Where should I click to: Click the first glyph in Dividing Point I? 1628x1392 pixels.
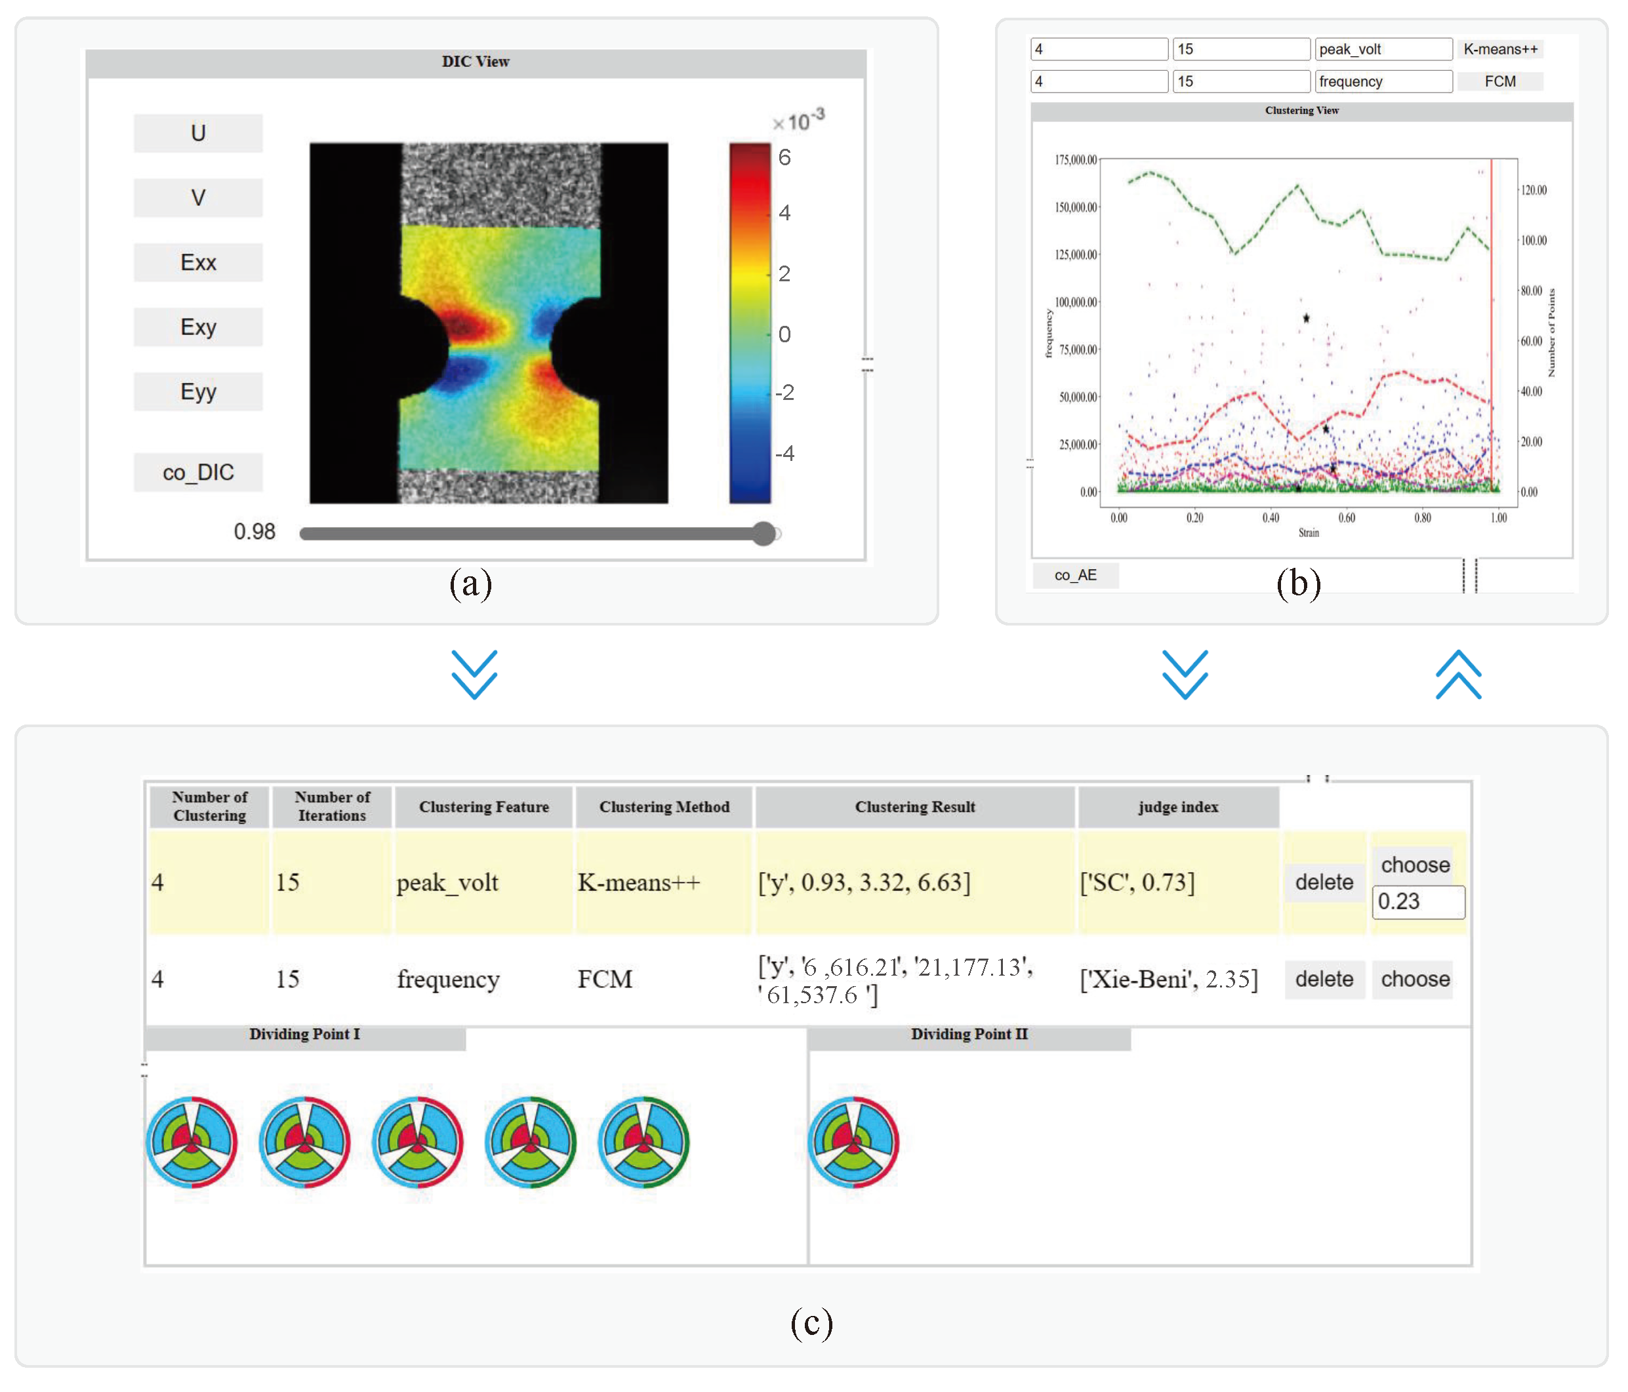tap(191, 1141)
